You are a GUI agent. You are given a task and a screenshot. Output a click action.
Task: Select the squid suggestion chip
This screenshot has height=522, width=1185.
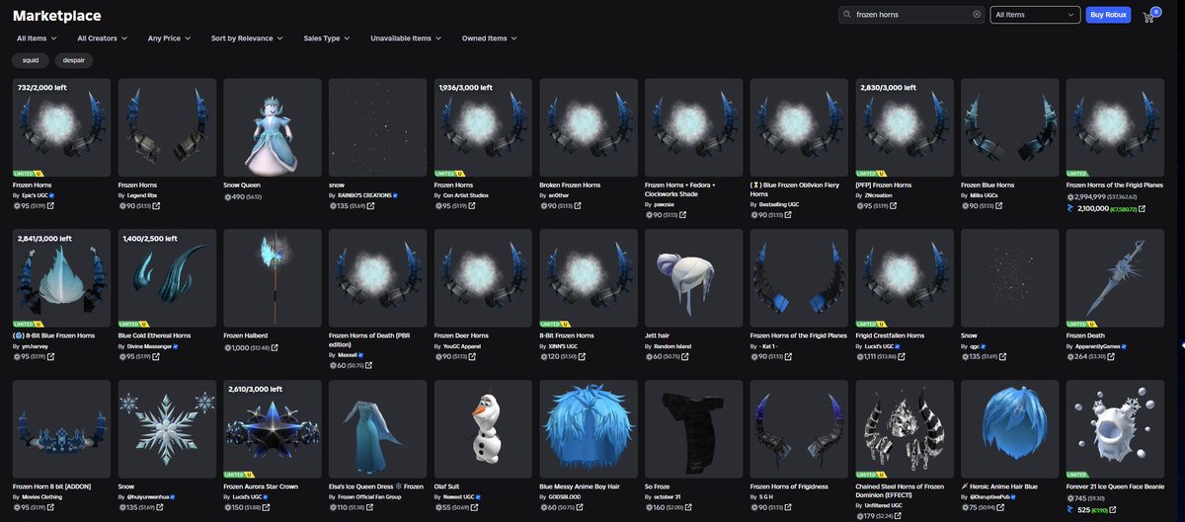(31, 60)
